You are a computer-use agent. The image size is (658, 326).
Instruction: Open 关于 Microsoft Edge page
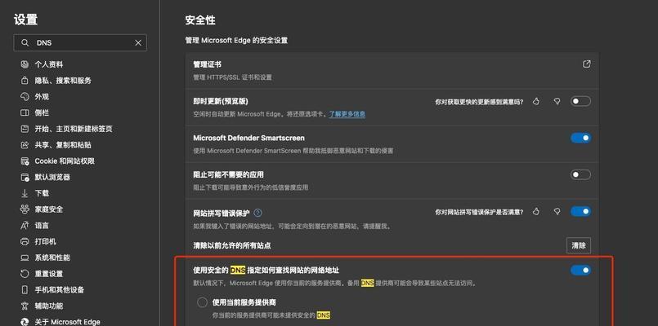click(68, 322)
